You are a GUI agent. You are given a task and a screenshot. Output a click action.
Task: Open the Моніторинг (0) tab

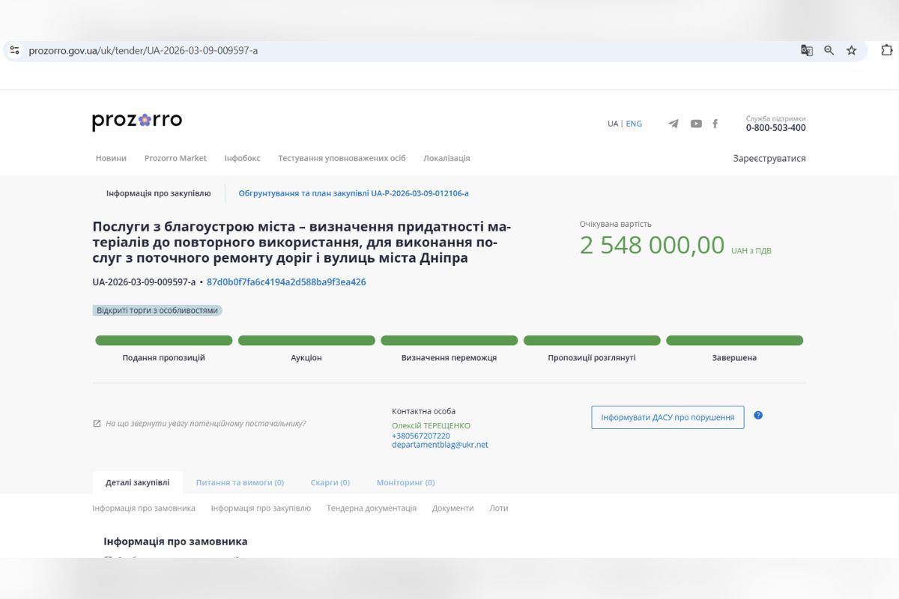pos(405,482)
